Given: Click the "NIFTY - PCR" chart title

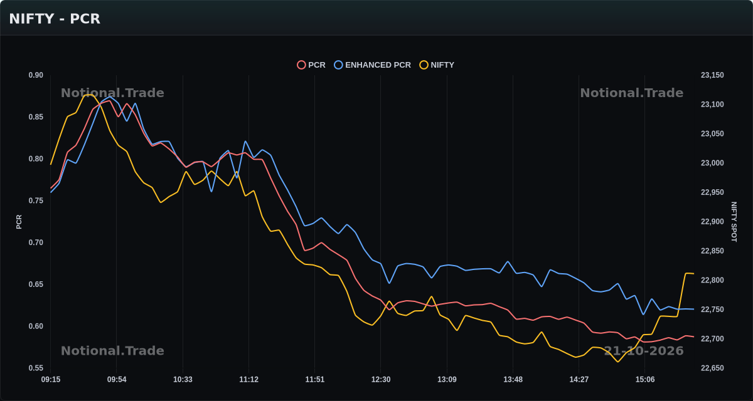Looking at the screenshot, I should tap(55, 19).
